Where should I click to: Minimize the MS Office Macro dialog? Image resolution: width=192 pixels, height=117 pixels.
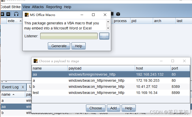pyautogui.click(x=82, y=15)
